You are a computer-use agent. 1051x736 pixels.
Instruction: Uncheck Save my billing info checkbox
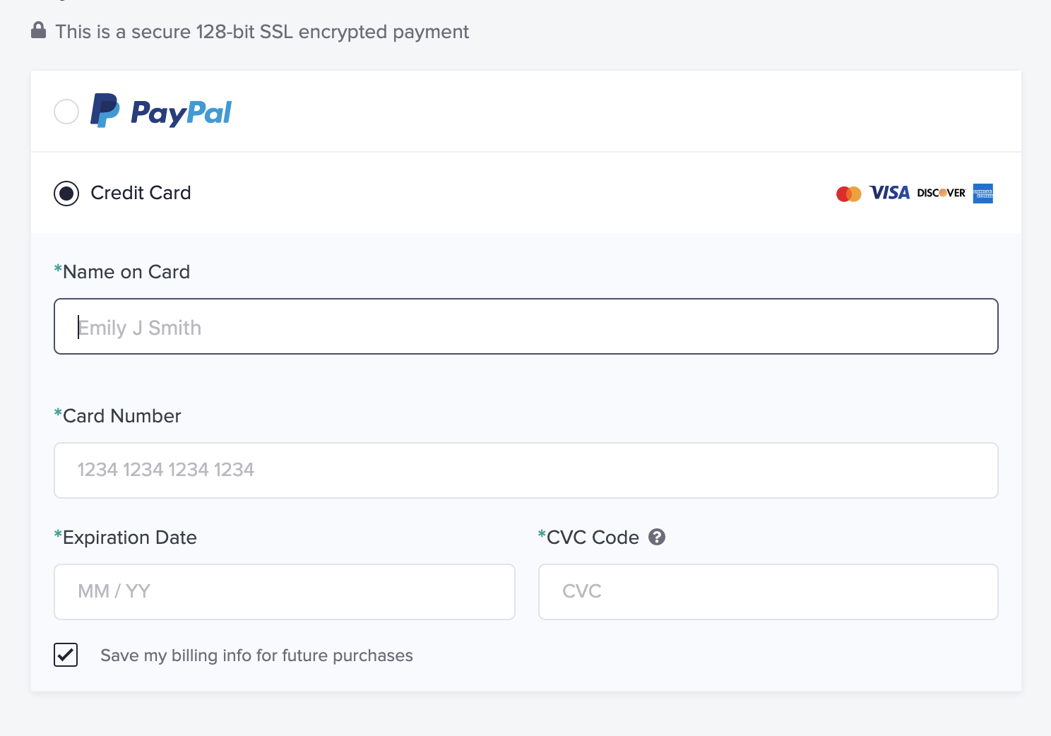point(66,655)
